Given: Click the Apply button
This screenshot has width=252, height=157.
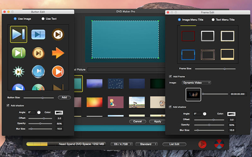Looking at the screenshot, I should (x=157, y=121).
